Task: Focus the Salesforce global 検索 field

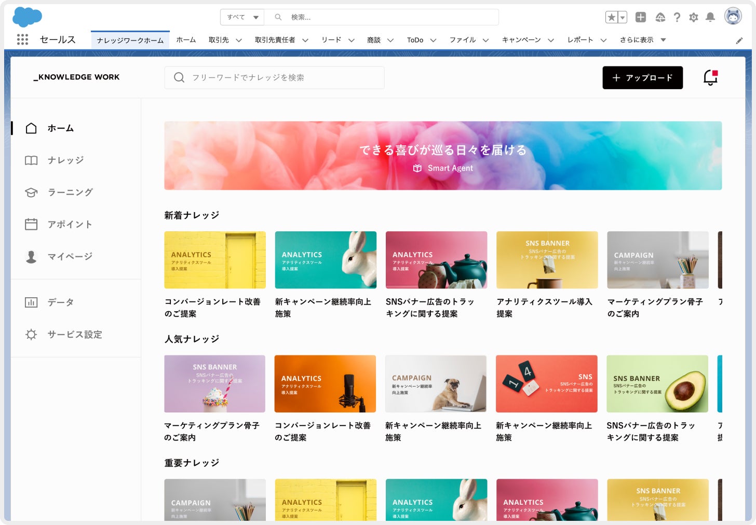Action: (382, 17)
